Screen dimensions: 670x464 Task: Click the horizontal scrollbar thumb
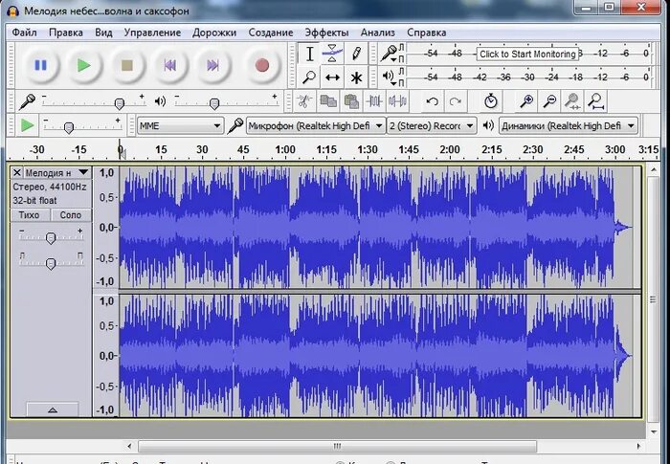(x=337, y=446)
